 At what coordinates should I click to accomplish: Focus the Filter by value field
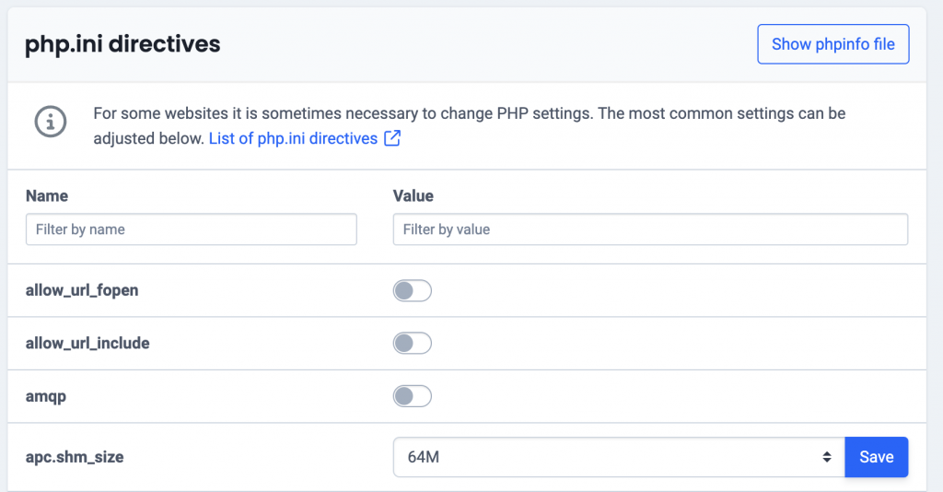coord(650,229)
